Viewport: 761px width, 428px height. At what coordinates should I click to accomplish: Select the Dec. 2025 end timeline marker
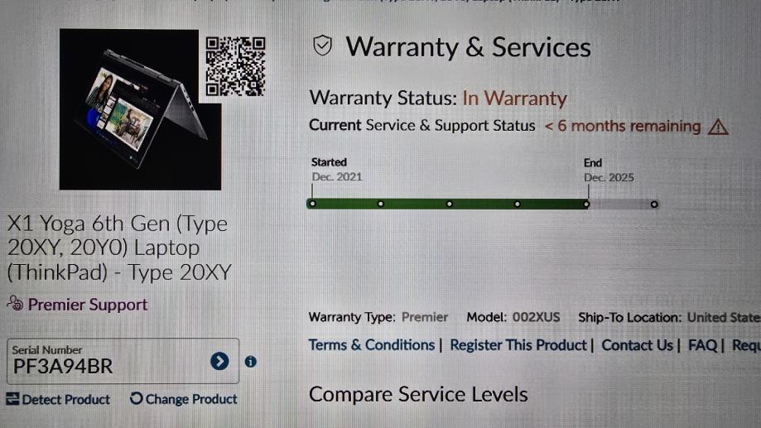pos(586,204)
